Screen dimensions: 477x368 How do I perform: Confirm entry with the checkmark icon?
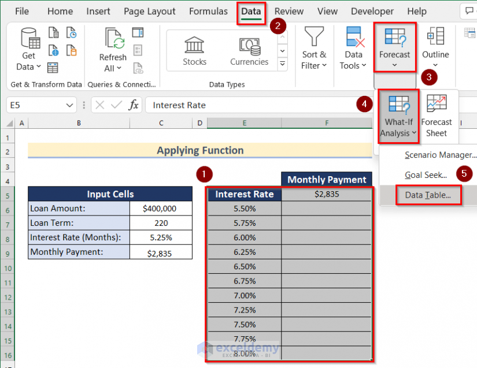(x=117, y=105)
